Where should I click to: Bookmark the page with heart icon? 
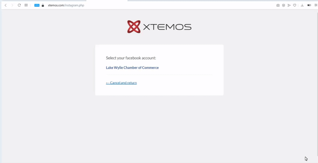pyautogui.click(x=295, y=5)
